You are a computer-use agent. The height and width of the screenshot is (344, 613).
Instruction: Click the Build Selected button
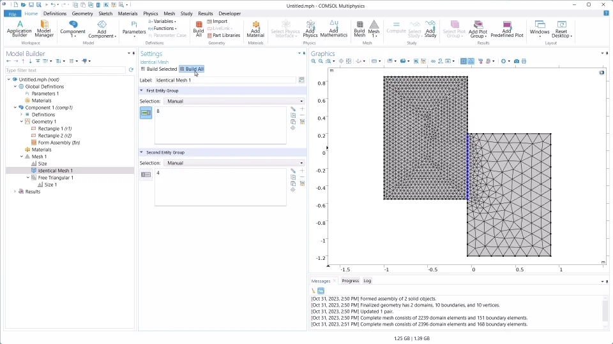(x=159, y=69)
